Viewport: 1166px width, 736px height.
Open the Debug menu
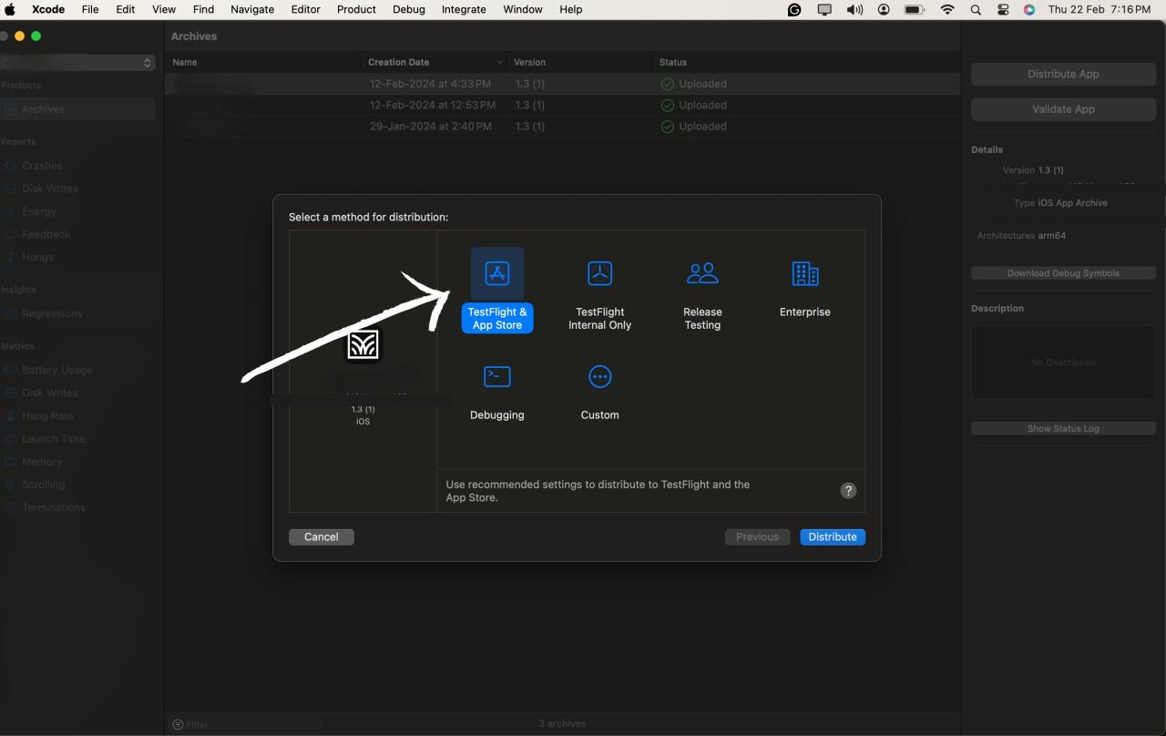[x=409, y=9]
